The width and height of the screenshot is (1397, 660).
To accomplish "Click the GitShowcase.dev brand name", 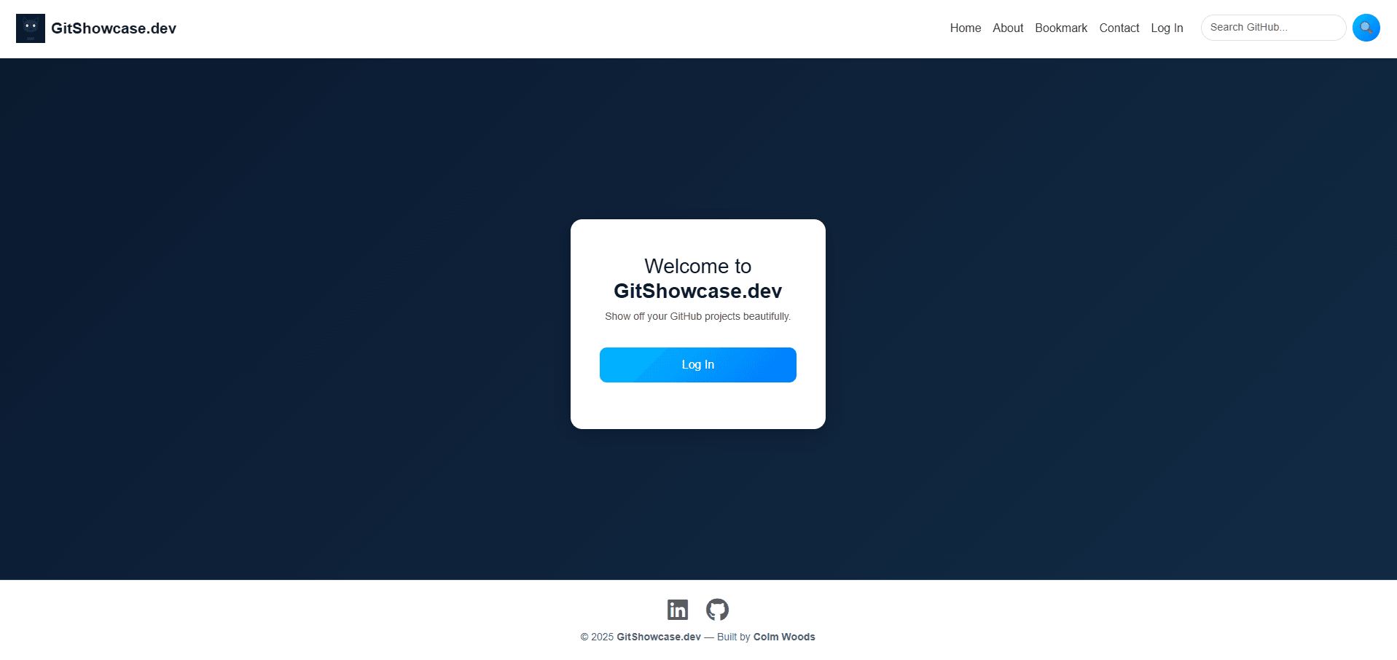I will 114,28.
